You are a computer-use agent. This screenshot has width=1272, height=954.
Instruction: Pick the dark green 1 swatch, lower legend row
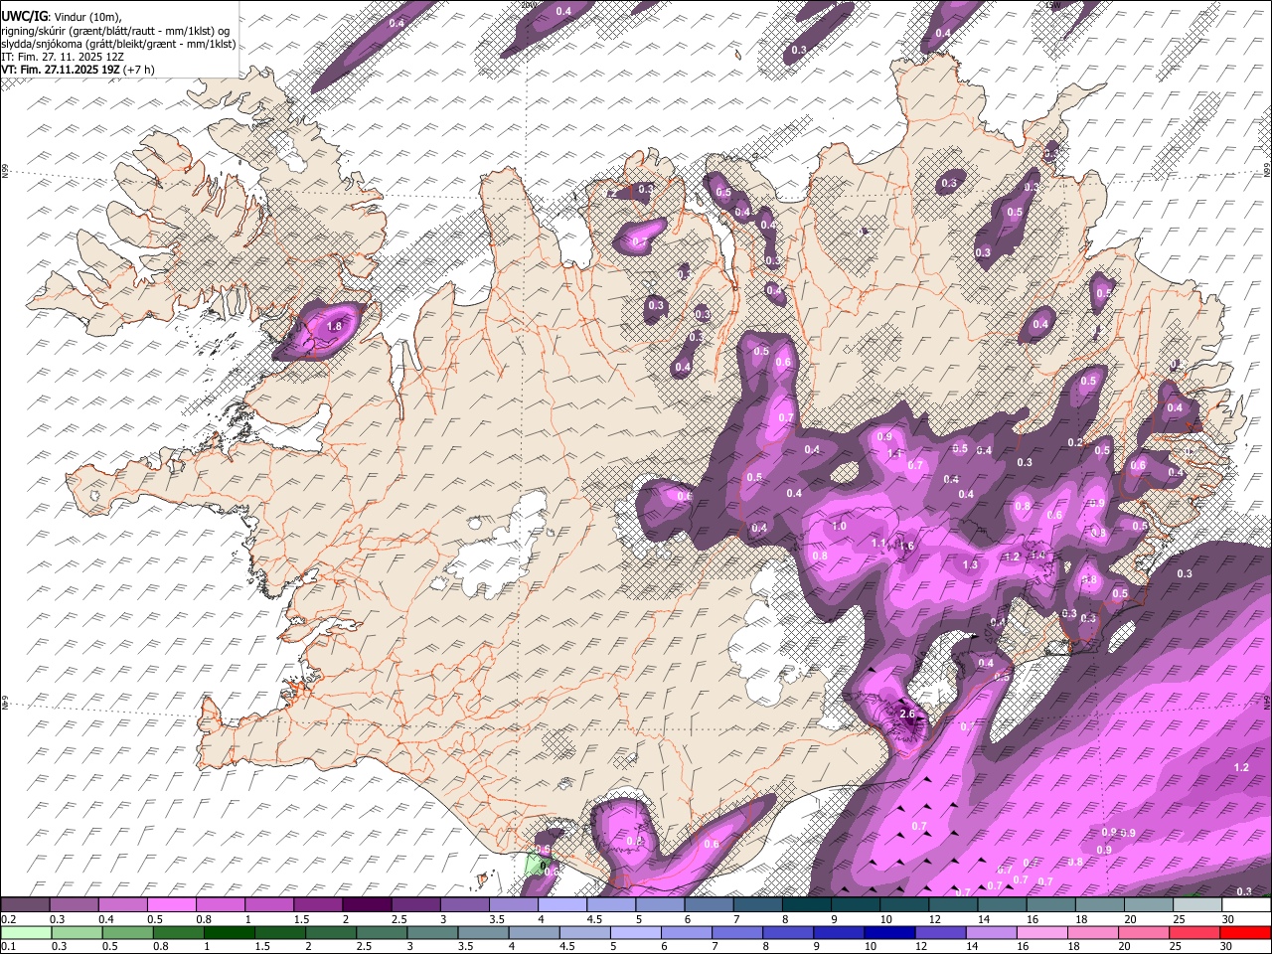click(x=229, y=932)
